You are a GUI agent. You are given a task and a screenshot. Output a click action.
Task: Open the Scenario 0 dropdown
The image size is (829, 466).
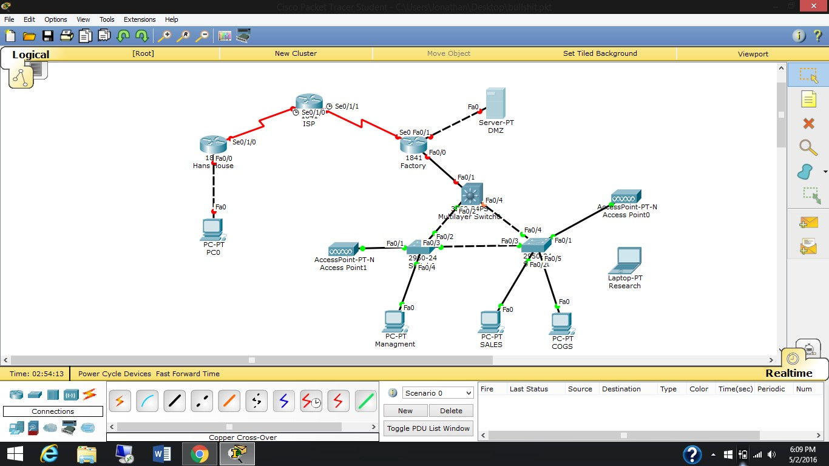pyautogui.click(x=438, y=393)
